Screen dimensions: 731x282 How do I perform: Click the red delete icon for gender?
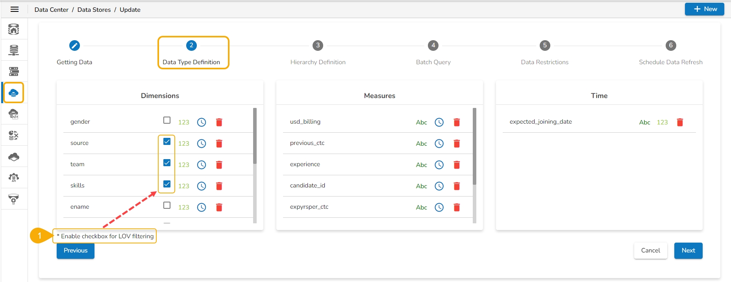coord(219,122)
